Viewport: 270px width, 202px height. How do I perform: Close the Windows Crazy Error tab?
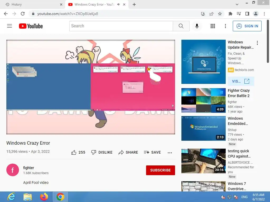tap(124, 4)
